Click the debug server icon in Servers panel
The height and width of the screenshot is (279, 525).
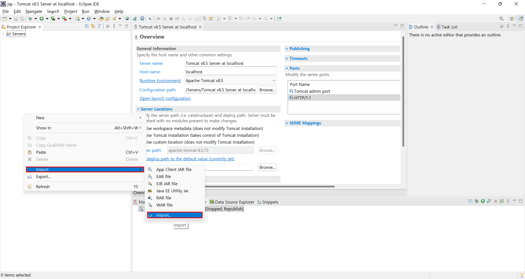tap(477, 201)
